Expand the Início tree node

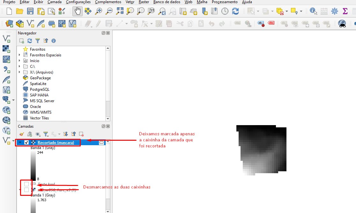tap(19, 60)
